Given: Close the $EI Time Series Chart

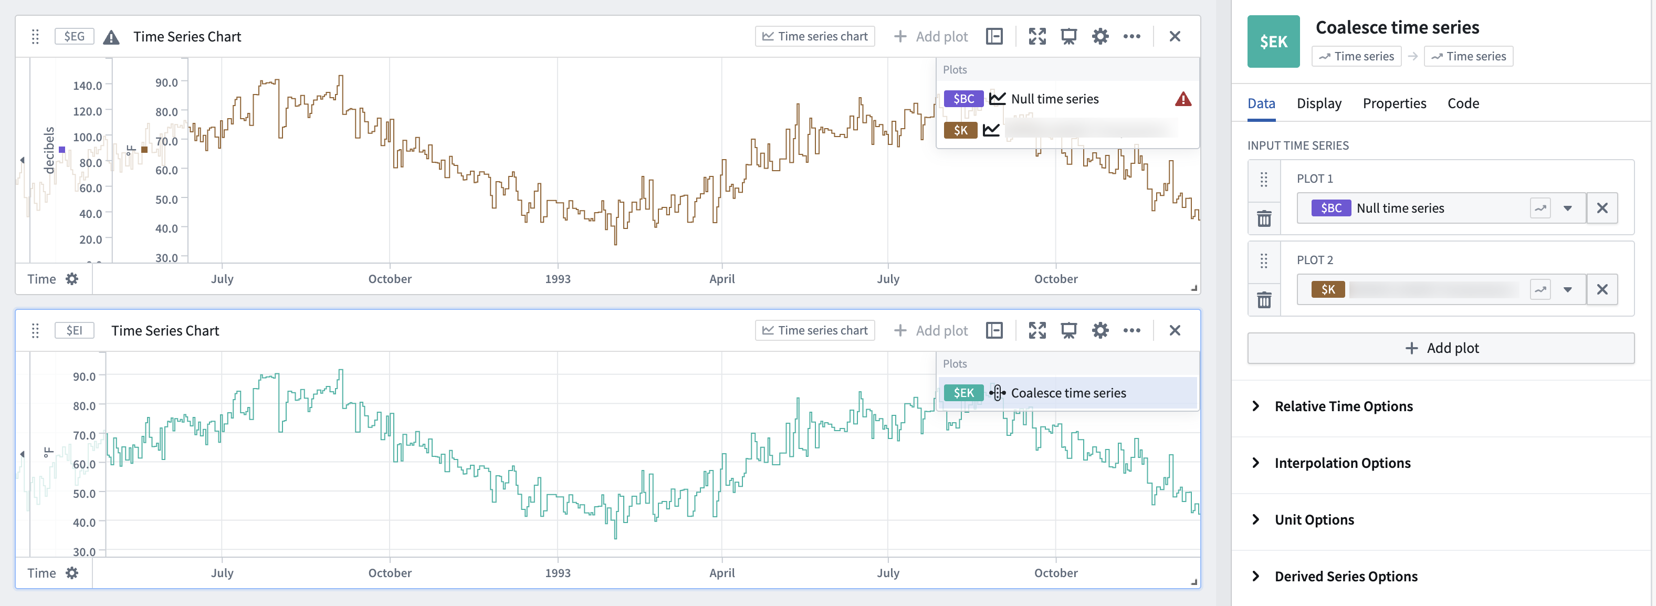Looking at the screenshot, I should 1175,330.
